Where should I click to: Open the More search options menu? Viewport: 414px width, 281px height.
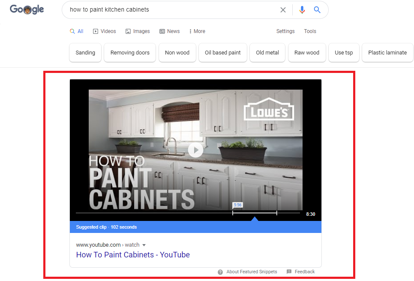click(x=197, y=31)
